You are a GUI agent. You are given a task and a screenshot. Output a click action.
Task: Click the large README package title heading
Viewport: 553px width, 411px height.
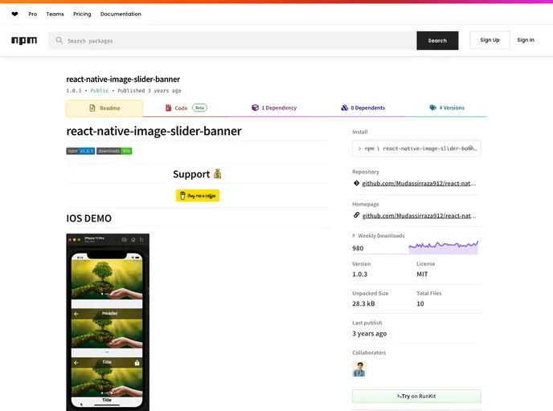pyautogui.click(x=154, y=131)
